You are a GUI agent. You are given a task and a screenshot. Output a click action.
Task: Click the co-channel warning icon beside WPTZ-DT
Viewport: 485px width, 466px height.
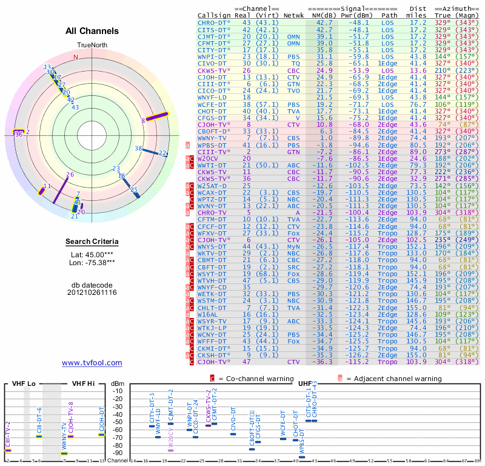tap(192, 199)
